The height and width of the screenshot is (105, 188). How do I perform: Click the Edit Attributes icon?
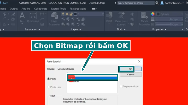coord(132,24)
